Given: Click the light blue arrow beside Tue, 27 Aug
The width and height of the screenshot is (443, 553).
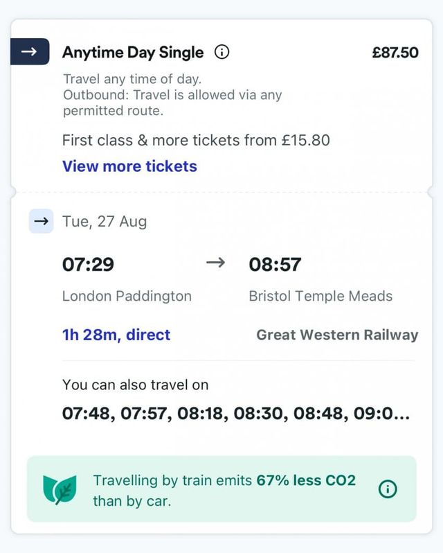Looking at the screenshot, I should (41, 221).
